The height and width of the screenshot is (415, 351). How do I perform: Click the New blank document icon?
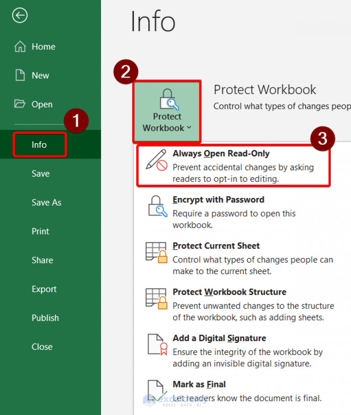coord(20,75)
